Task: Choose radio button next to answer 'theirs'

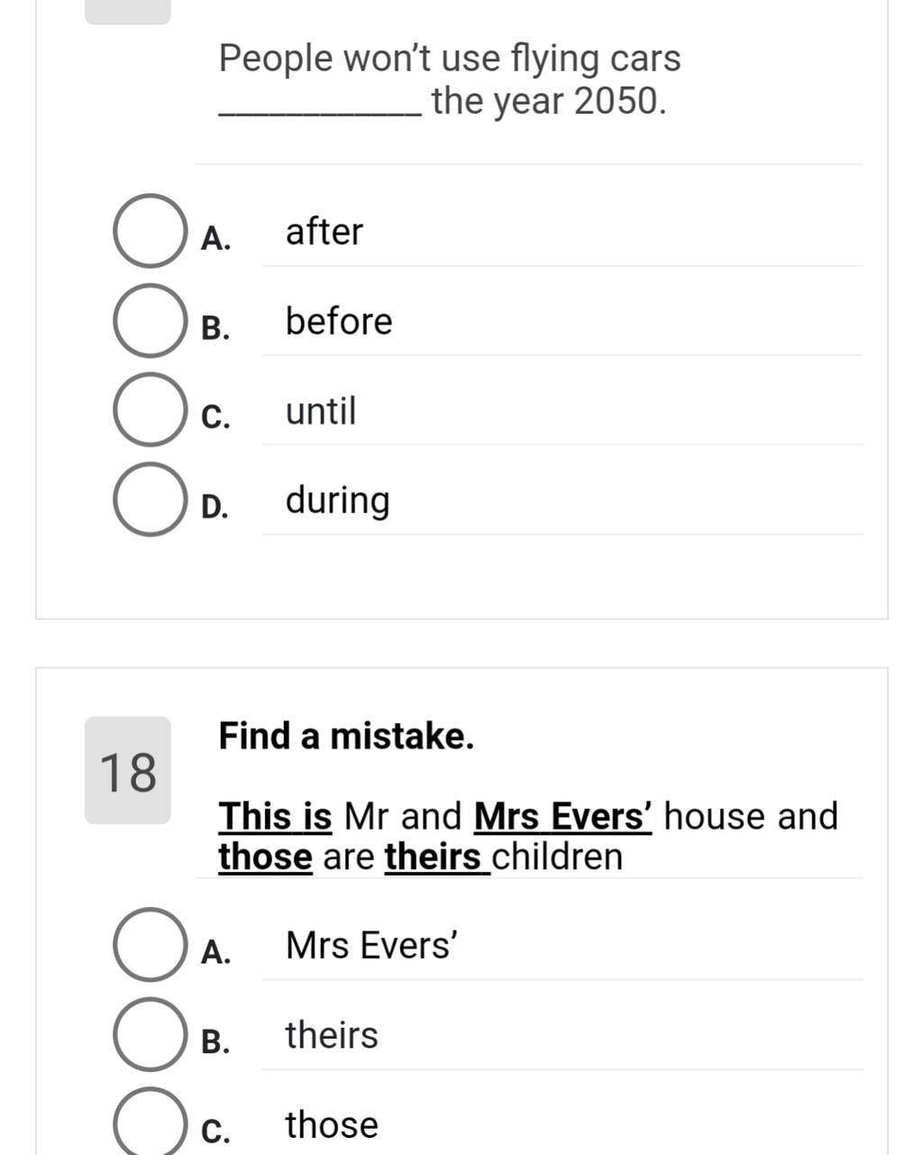Action: [149, 1034]
